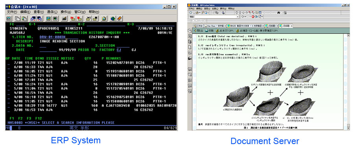Click the printer 印刷 button
The image size is (354, 148).
click(209, 30)
